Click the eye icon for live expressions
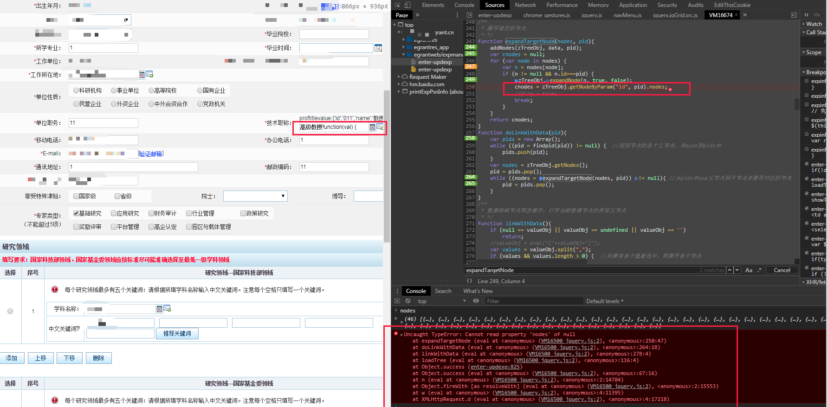828x407 pixels. pos(476,301)
